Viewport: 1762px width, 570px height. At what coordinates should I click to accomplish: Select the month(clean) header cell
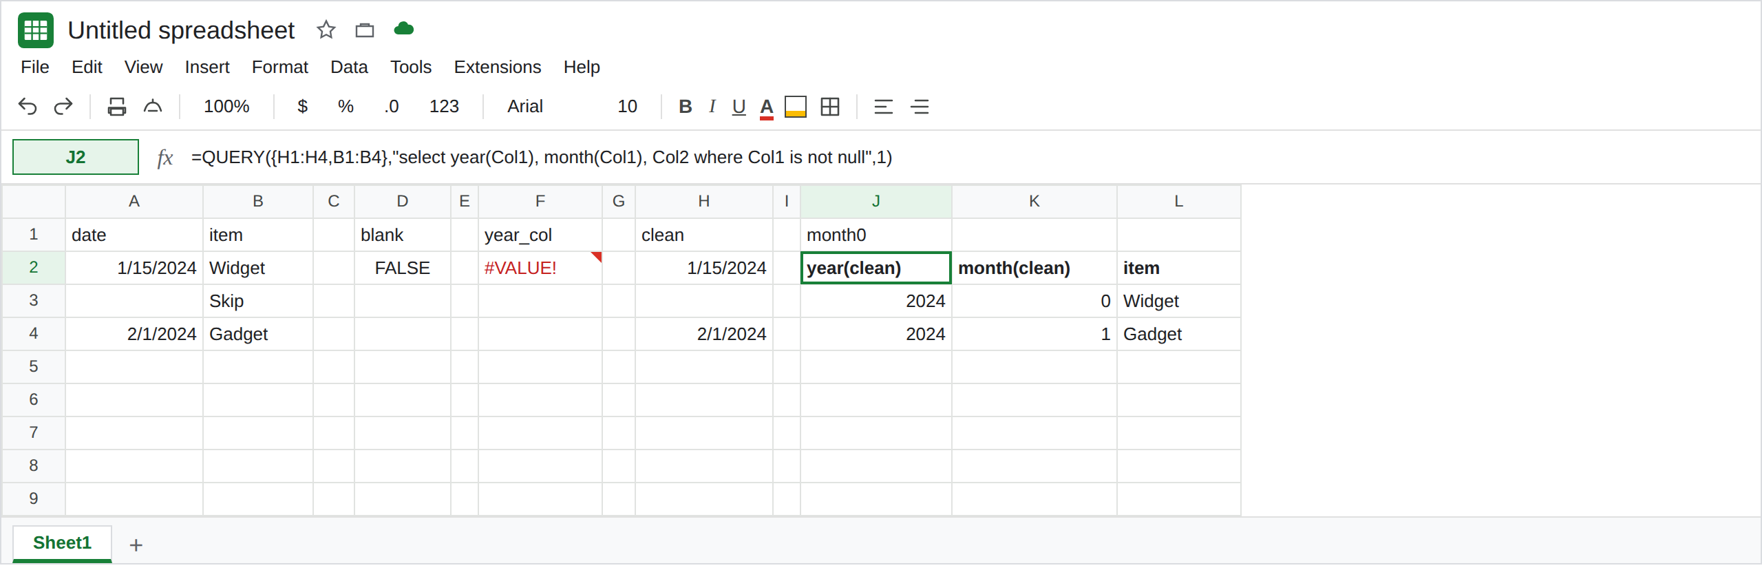[x=1034, y=268]
